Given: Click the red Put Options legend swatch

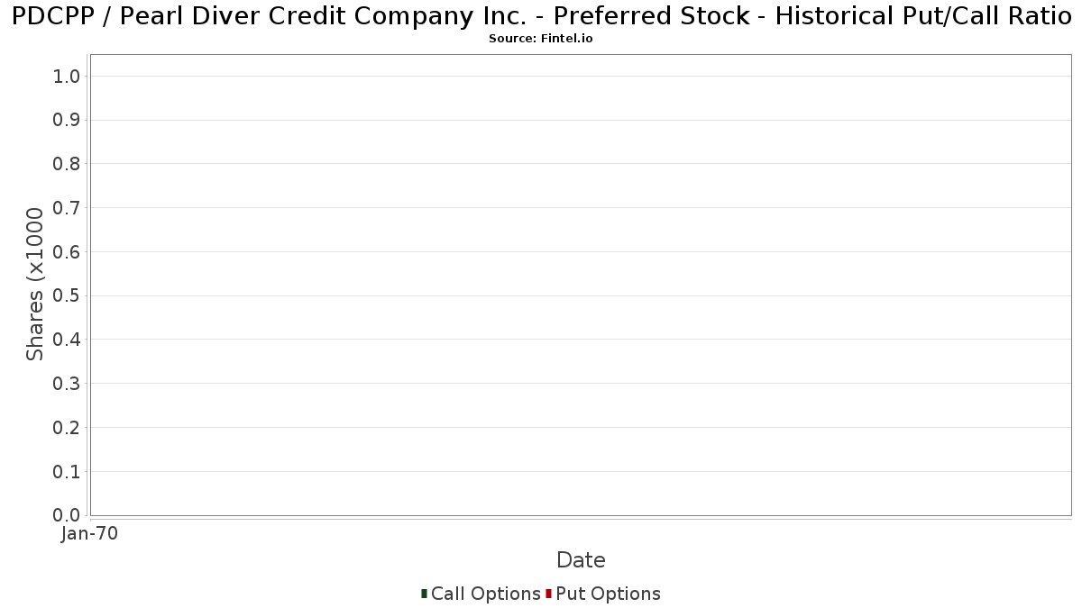Looking at the screenshot, I should [x=548, y=594].
